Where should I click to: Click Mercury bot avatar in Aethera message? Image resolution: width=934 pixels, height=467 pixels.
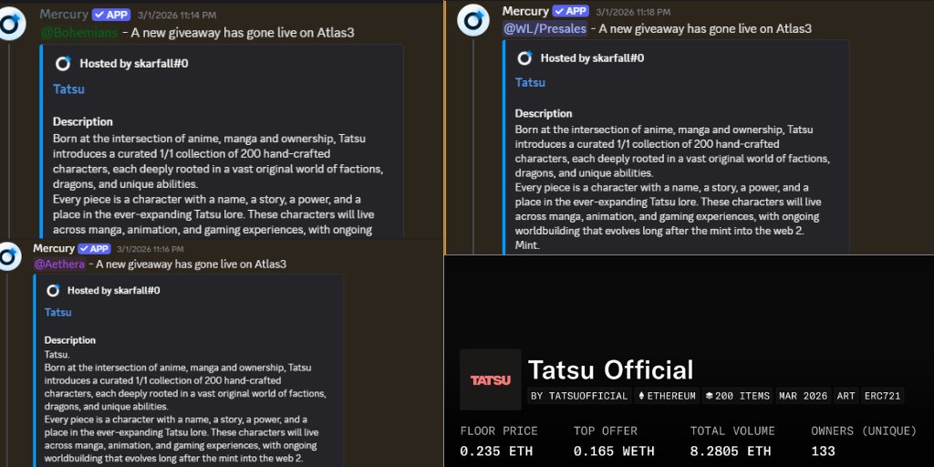pyautogui.click(x=10, y=257)
